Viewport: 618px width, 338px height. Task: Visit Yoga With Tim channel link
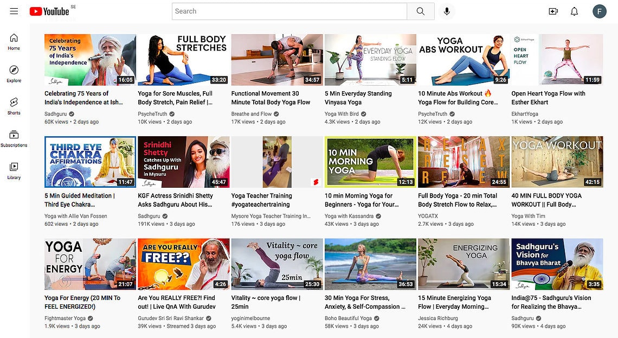tap(529, 216)
